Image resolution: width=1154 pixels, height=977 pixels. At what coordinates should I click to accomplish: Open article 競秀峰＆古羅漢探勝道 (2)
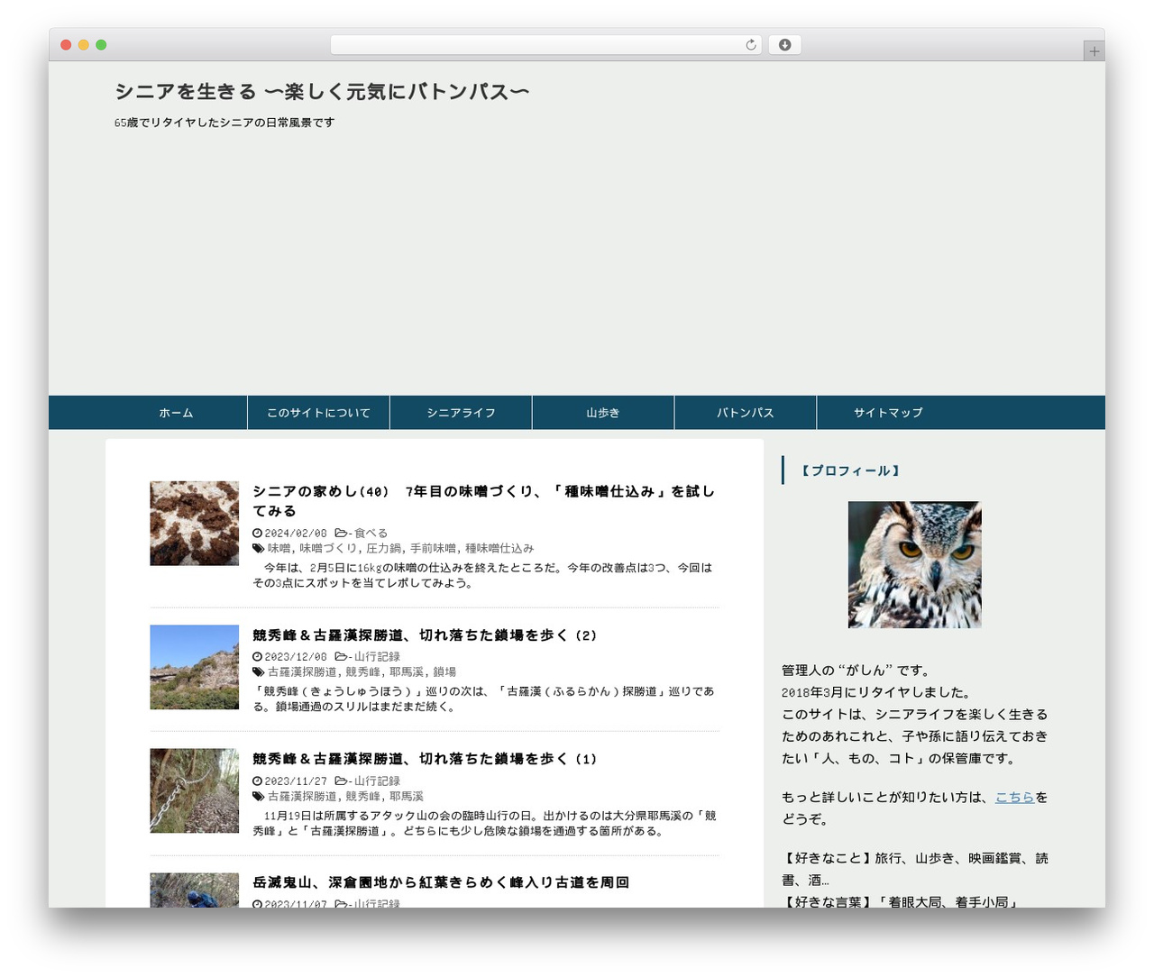click(x=425, y=635)
